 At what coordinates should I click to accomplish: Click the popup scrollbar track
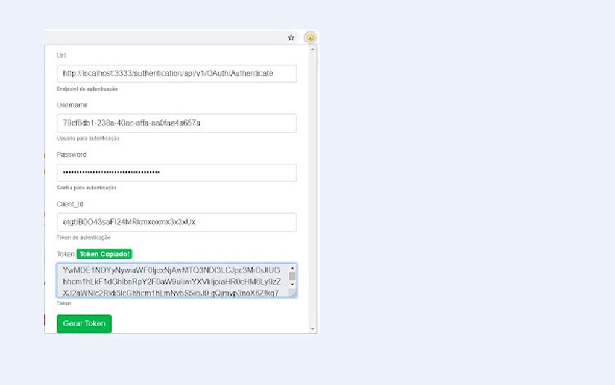312,181
